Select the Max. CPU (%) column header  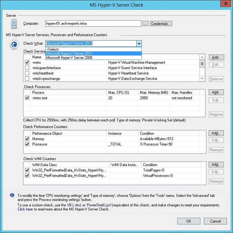pyautogui.click(x=122, y=93)
